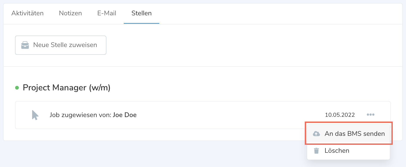Click the Neue Stelle zuweisen button

tap(61, 45)
